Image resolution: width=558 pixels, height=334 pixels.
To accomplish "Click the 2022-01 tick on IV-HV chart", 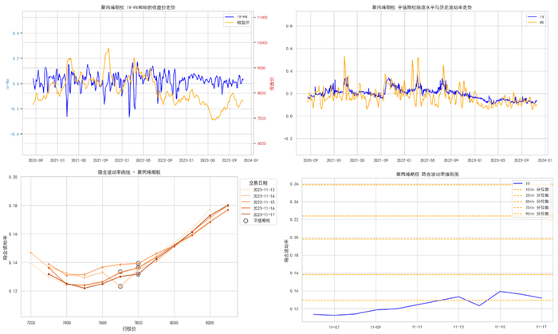I will point(122,160).
